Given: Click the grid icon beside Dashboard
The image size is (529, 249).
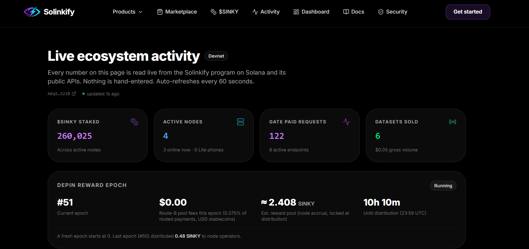Looking at the screenshot, I should click(296, 12).
